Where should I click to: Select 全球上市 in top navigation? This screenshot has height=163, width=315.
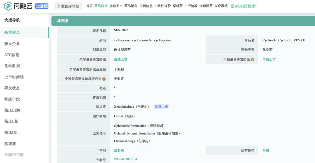116,6
